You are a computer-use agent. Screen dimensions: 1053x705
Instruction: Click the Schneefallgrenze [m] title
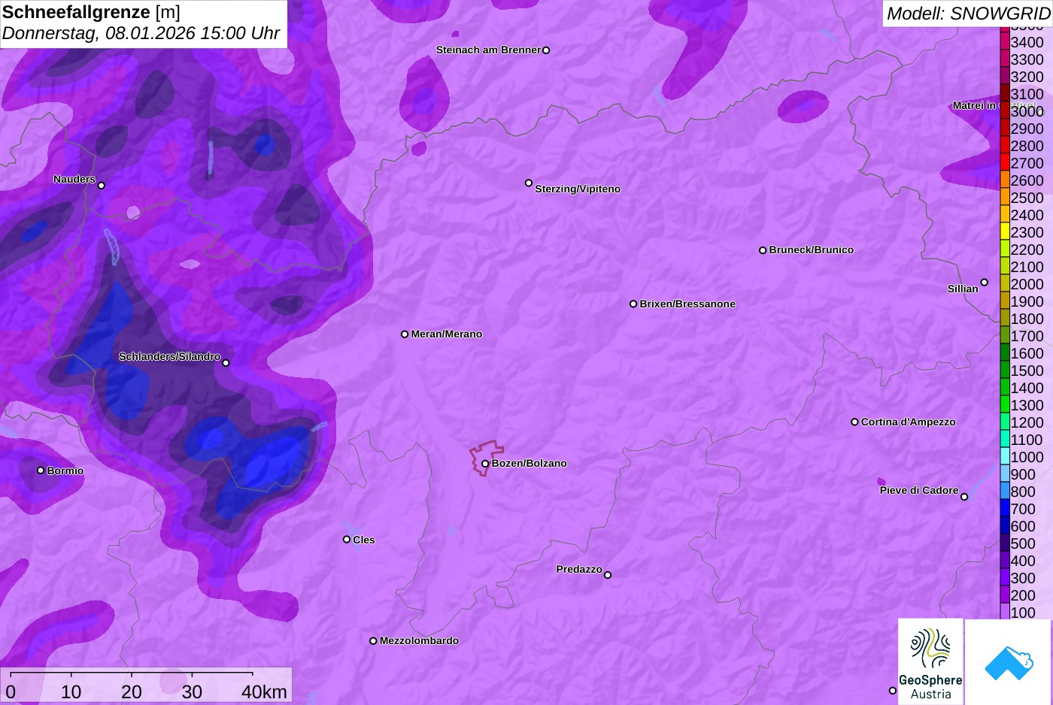coord(91,12)
